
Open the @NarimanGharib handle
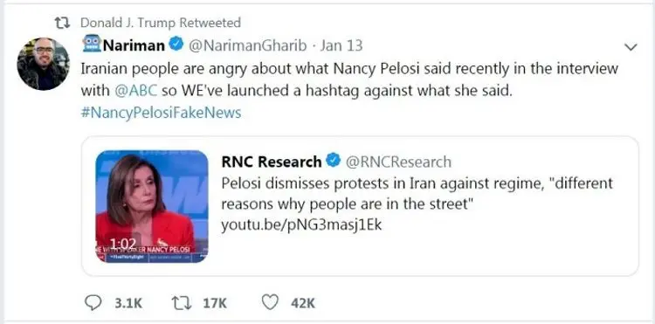248,45
